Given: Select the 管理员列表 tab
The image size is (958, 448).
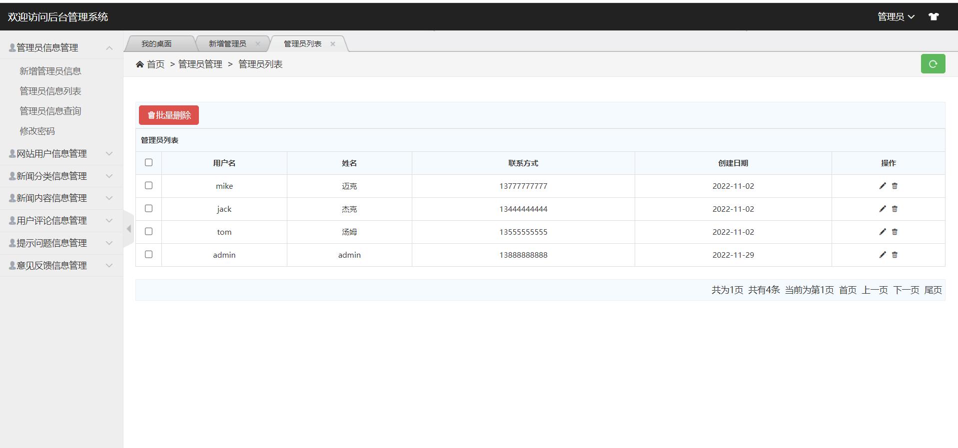Looking at the screenshot, I should pyautogui.click(x=302, y=43).
